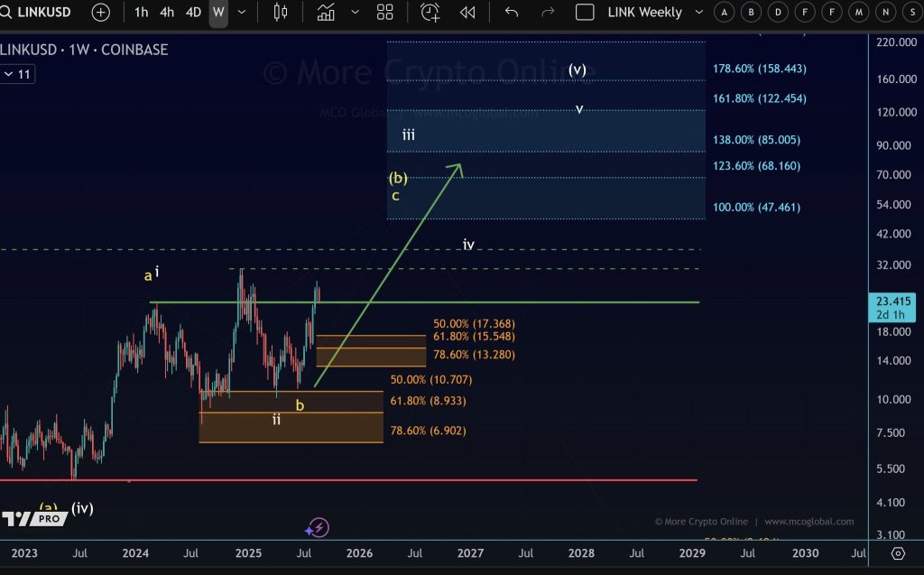This screenshot has width=924, height=575.
Task: Expand the timeframe interval dropdown
Action: (x=241, y=13)
